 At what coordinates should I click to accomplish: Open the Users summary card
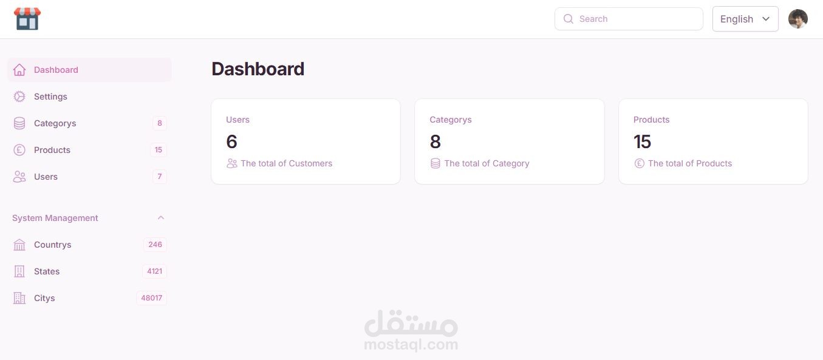[x=306, y=141]
